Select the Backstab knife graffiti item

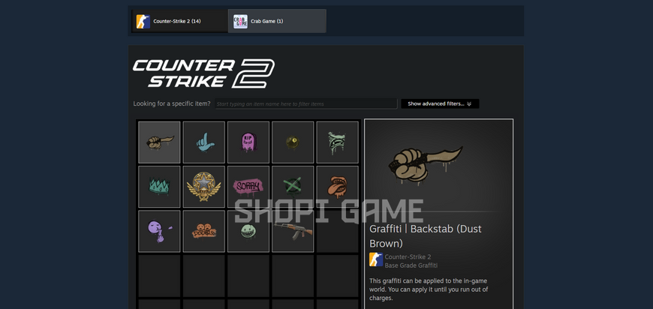159,142
